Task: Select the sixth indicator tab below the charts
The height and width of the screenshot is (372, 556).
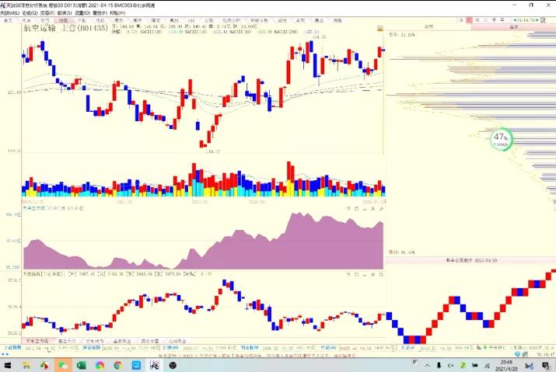Action: tap(177, 341)
